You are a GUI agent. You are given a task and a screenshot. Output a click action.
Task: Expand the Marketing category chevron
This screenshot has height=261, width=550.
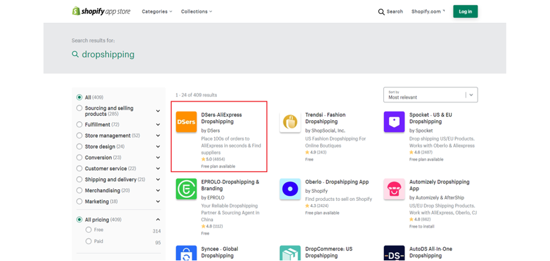point(158,201)
